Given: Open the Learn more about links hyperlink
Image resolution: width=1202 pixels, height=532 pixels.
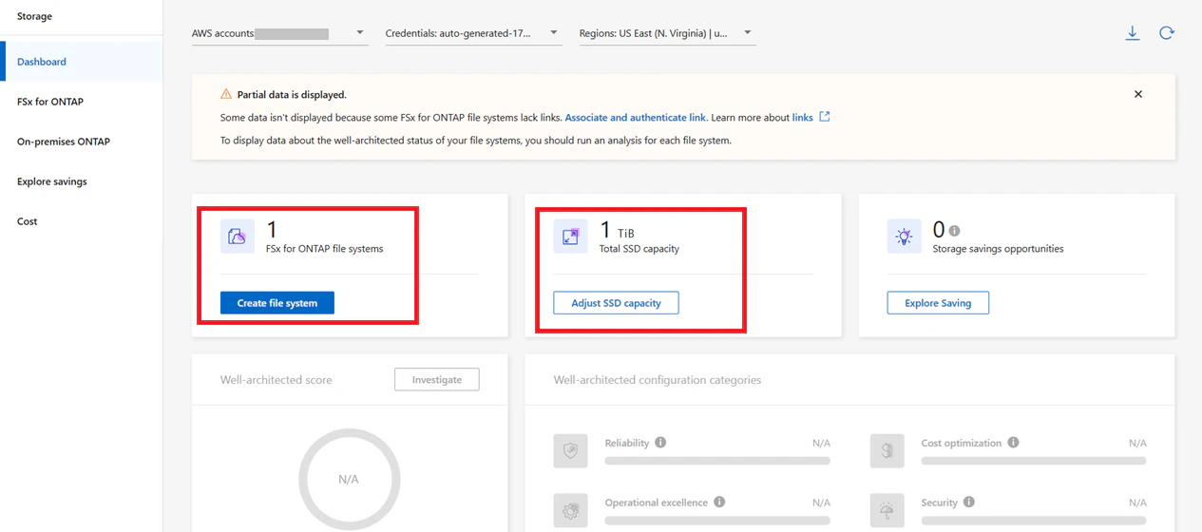Looking at the screenshot, I should (802, 118).
